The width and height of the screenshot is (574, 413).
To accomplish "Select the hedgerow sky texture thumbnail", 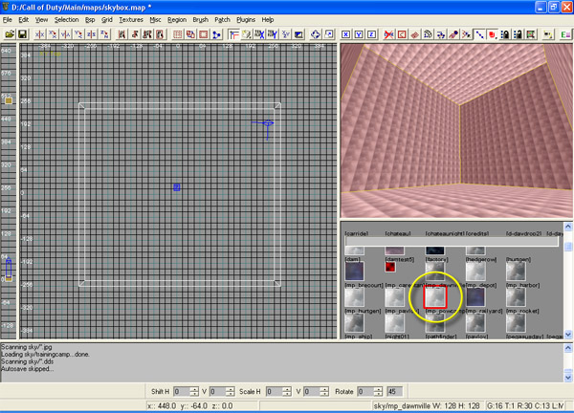I will click(x=475, y=272).
